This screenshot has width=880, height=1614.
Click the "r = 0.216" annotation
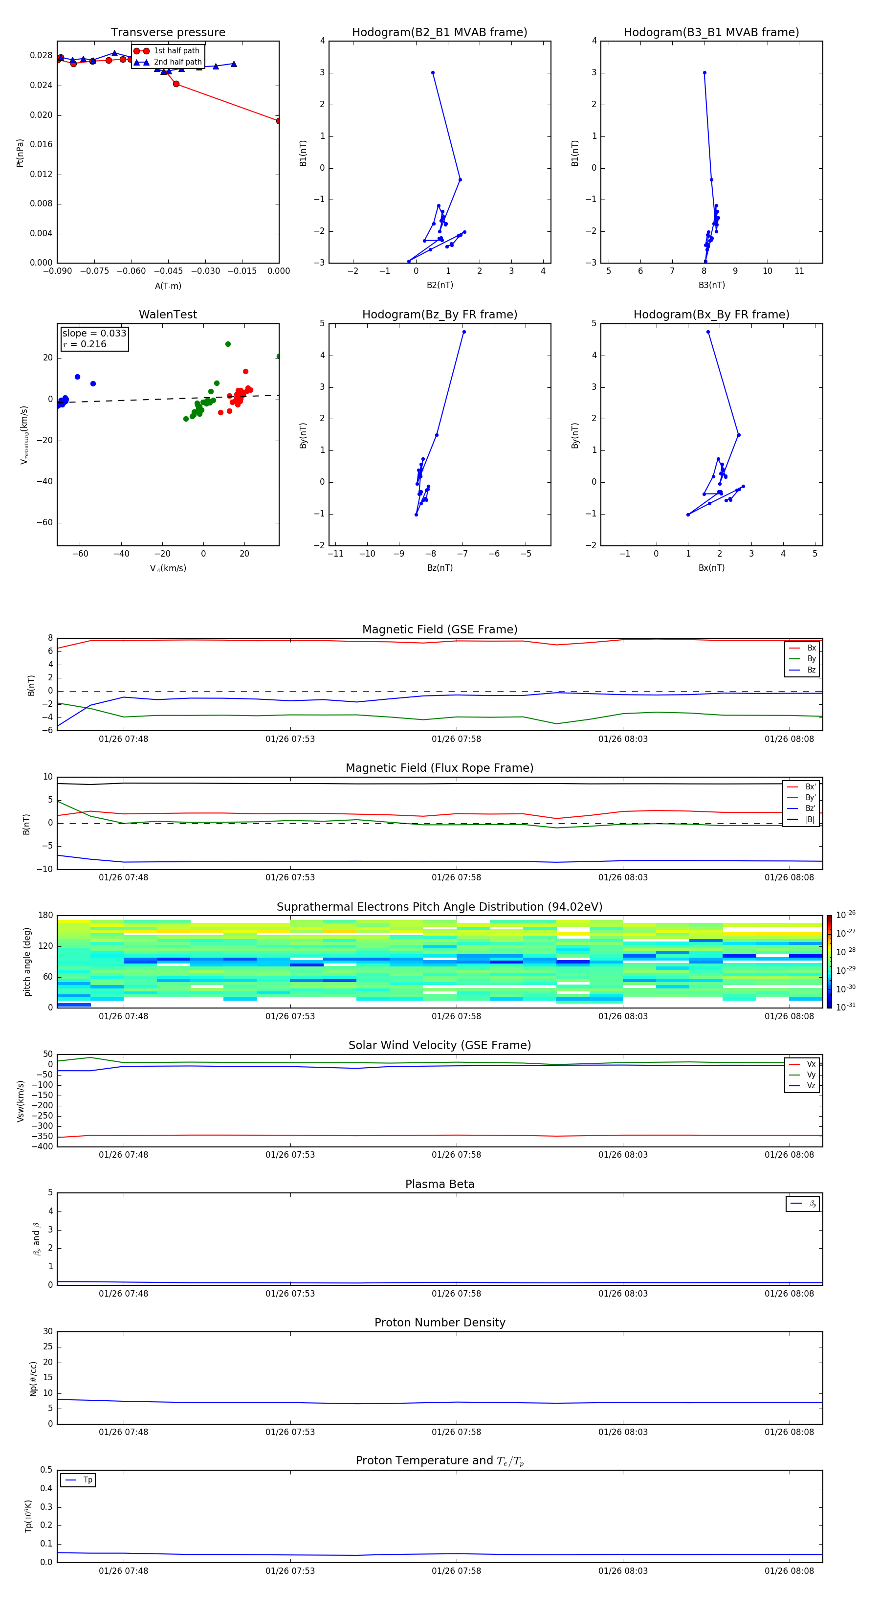85,344
